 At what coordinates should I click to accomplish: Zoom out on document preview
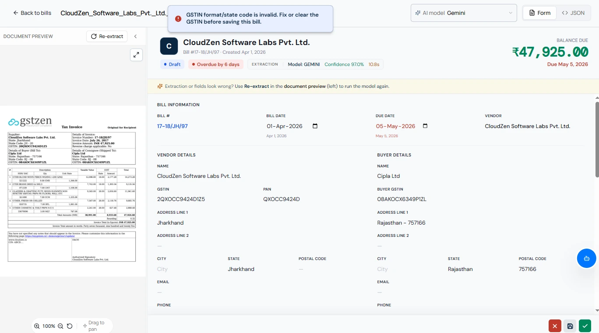coord(60,326)
